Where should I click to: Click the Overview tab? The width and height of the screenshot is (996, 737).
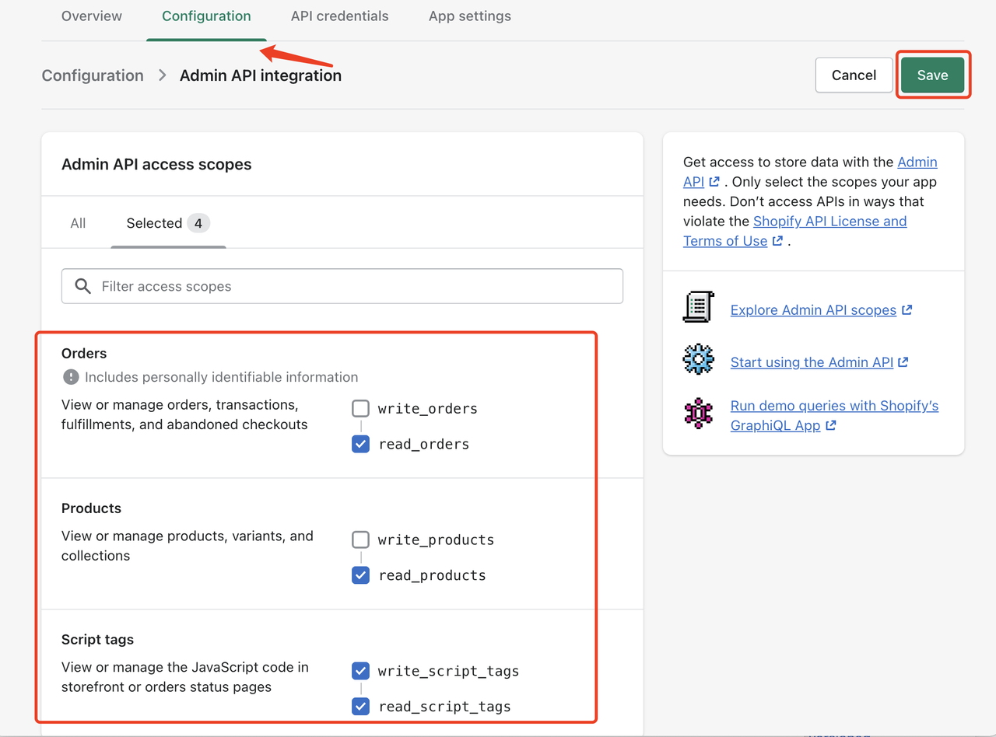coord(91,16)
